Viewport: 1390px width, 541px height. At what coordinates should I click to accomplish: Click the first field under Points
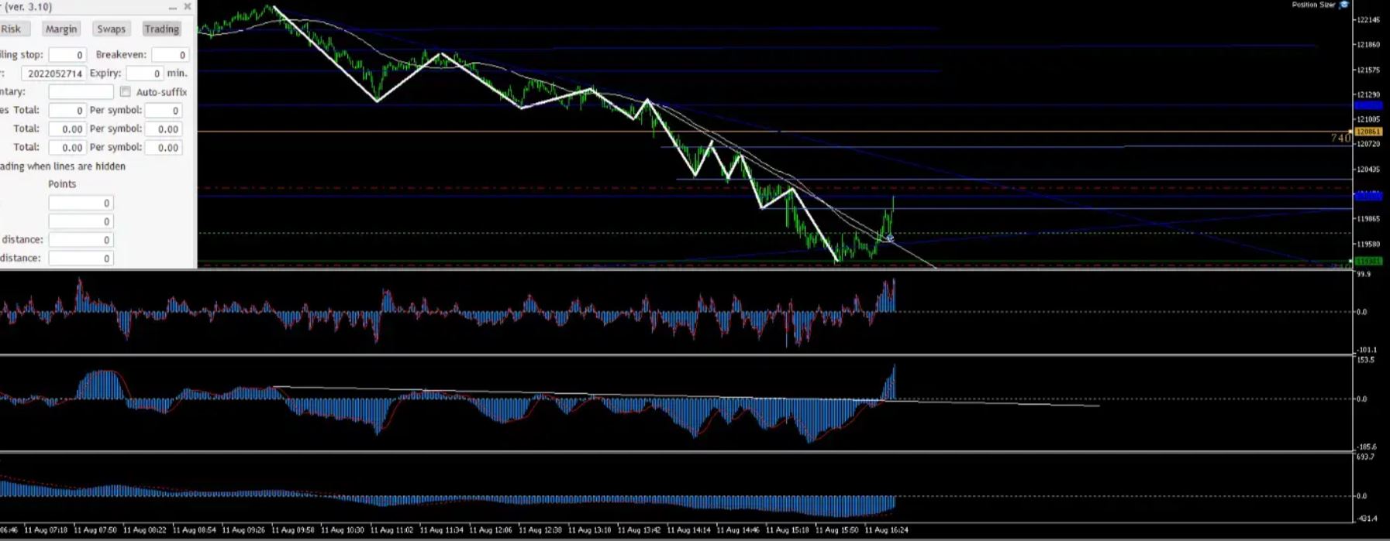tap(81, 203)
